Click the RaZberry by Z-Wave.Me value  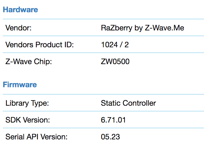143,28
